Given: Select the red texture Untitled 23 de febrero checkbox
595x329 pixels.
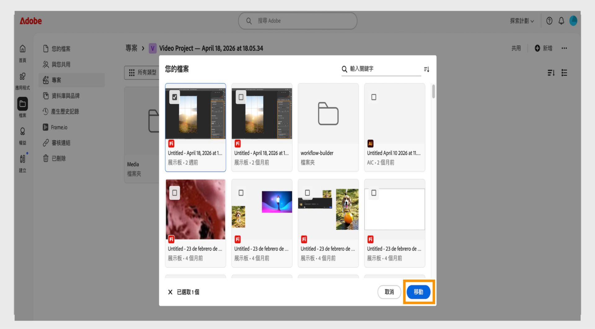Looking at the screenshot, I should (174, 193).
